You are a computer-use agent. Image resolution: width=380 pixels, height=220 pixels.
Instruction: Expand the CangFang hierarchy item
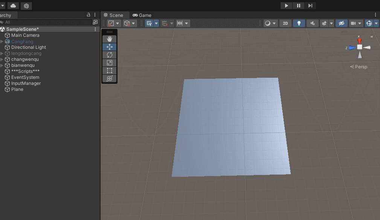(x=2, y=41)
